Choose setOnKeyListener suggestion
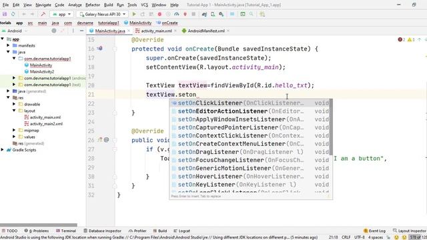 tap(249, 185)
